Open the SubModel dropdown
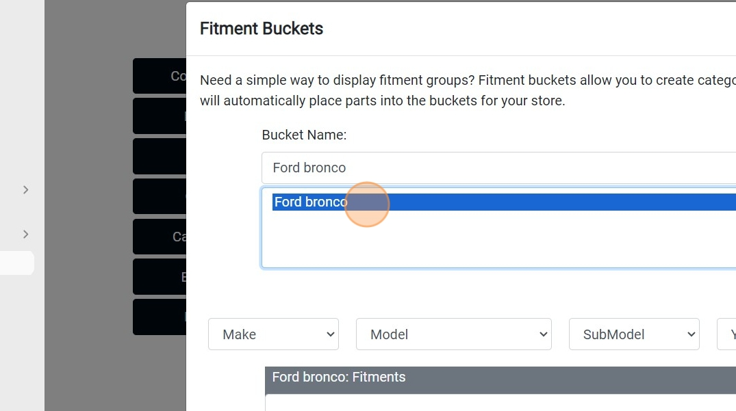 pyautogui.click(x=634, y=334)
